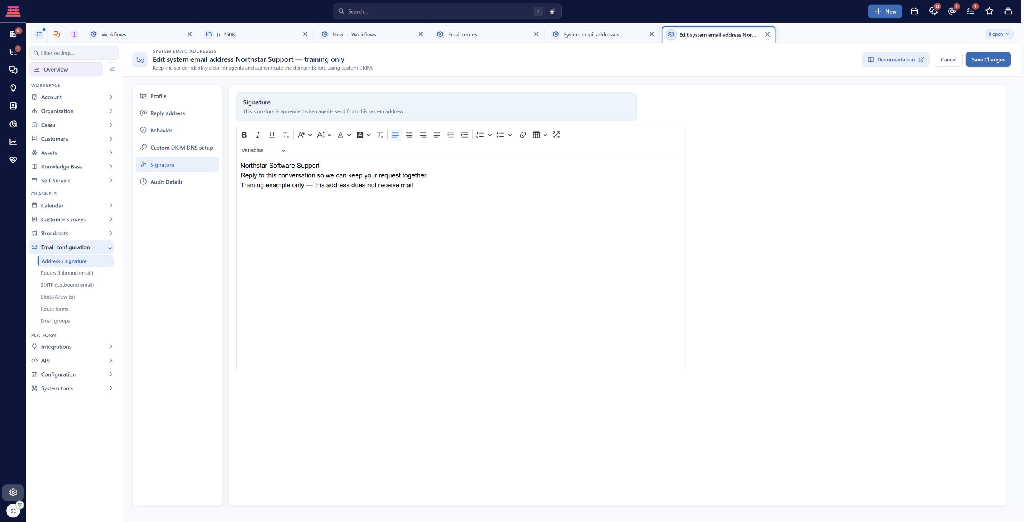This screenshot has width=1024, height=522.
Task: Close the Workflows tab
Action: 190,34
